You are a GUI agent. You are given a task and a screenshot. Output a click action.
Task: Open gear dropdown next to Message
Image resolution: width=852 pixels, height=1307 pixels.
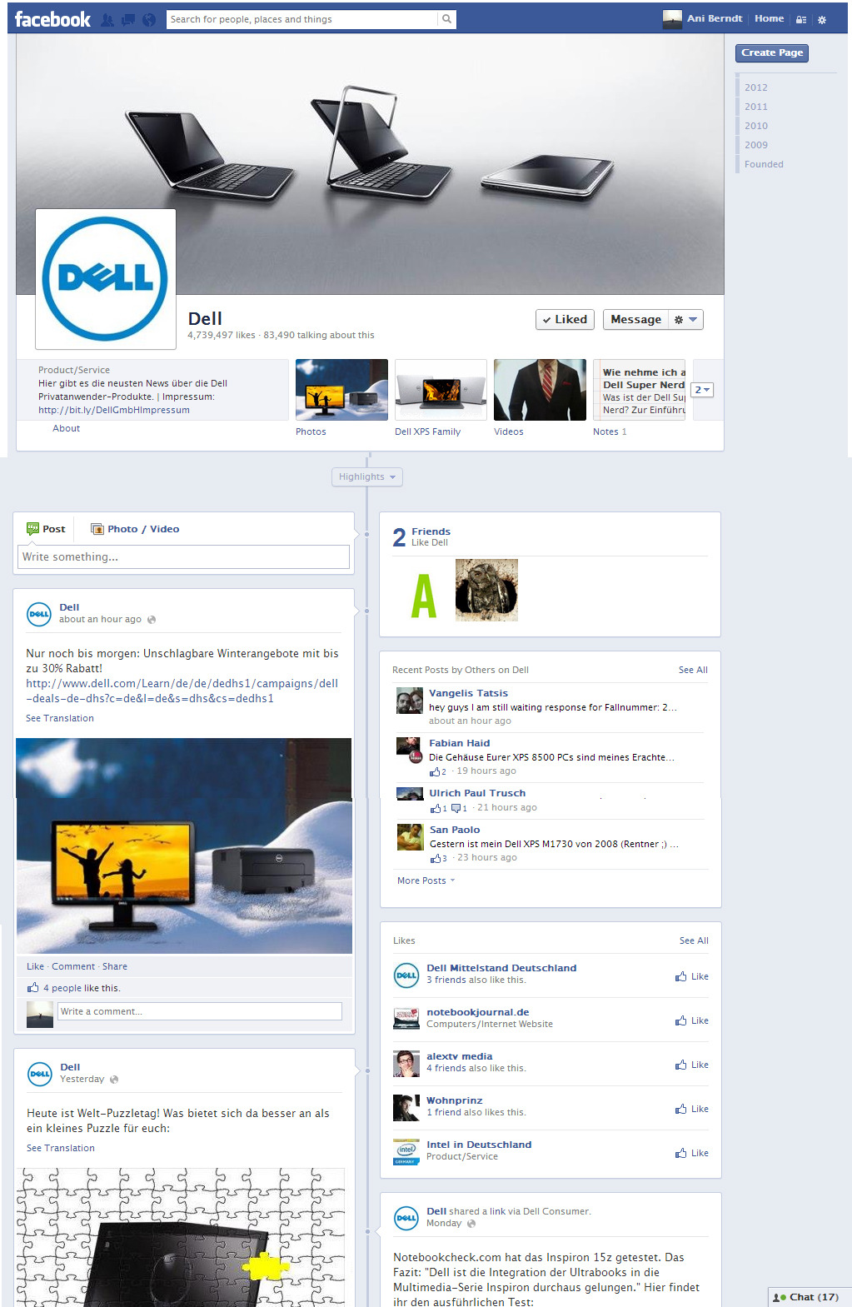pos(686,320)
